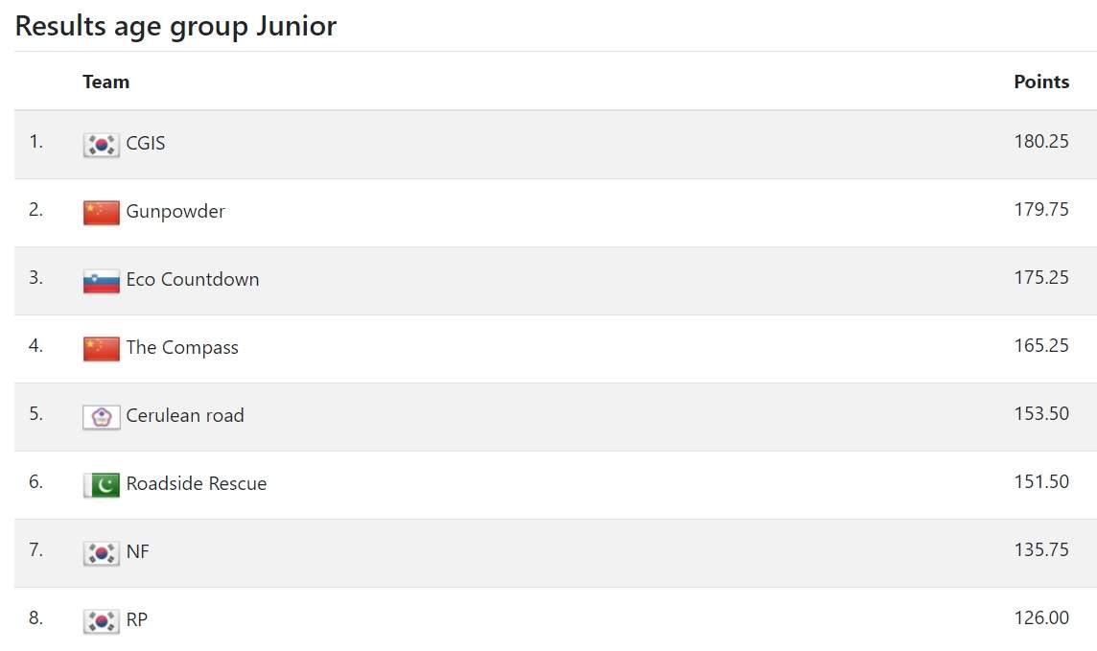
Task: Click the South Korea flag beside NF
Action: [102, 553]
